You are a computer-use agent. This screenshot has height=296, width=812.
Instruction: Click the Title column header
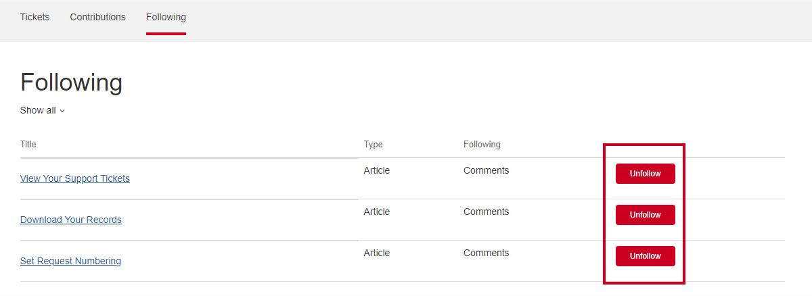pos(28,144)
